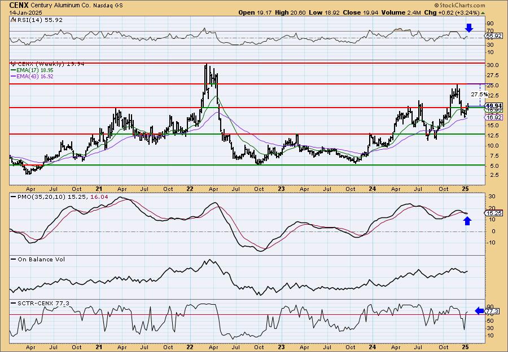Click the purple EMA(43) line swatch
This screenshot has height=352, width=508.
[x=14, y=77]
